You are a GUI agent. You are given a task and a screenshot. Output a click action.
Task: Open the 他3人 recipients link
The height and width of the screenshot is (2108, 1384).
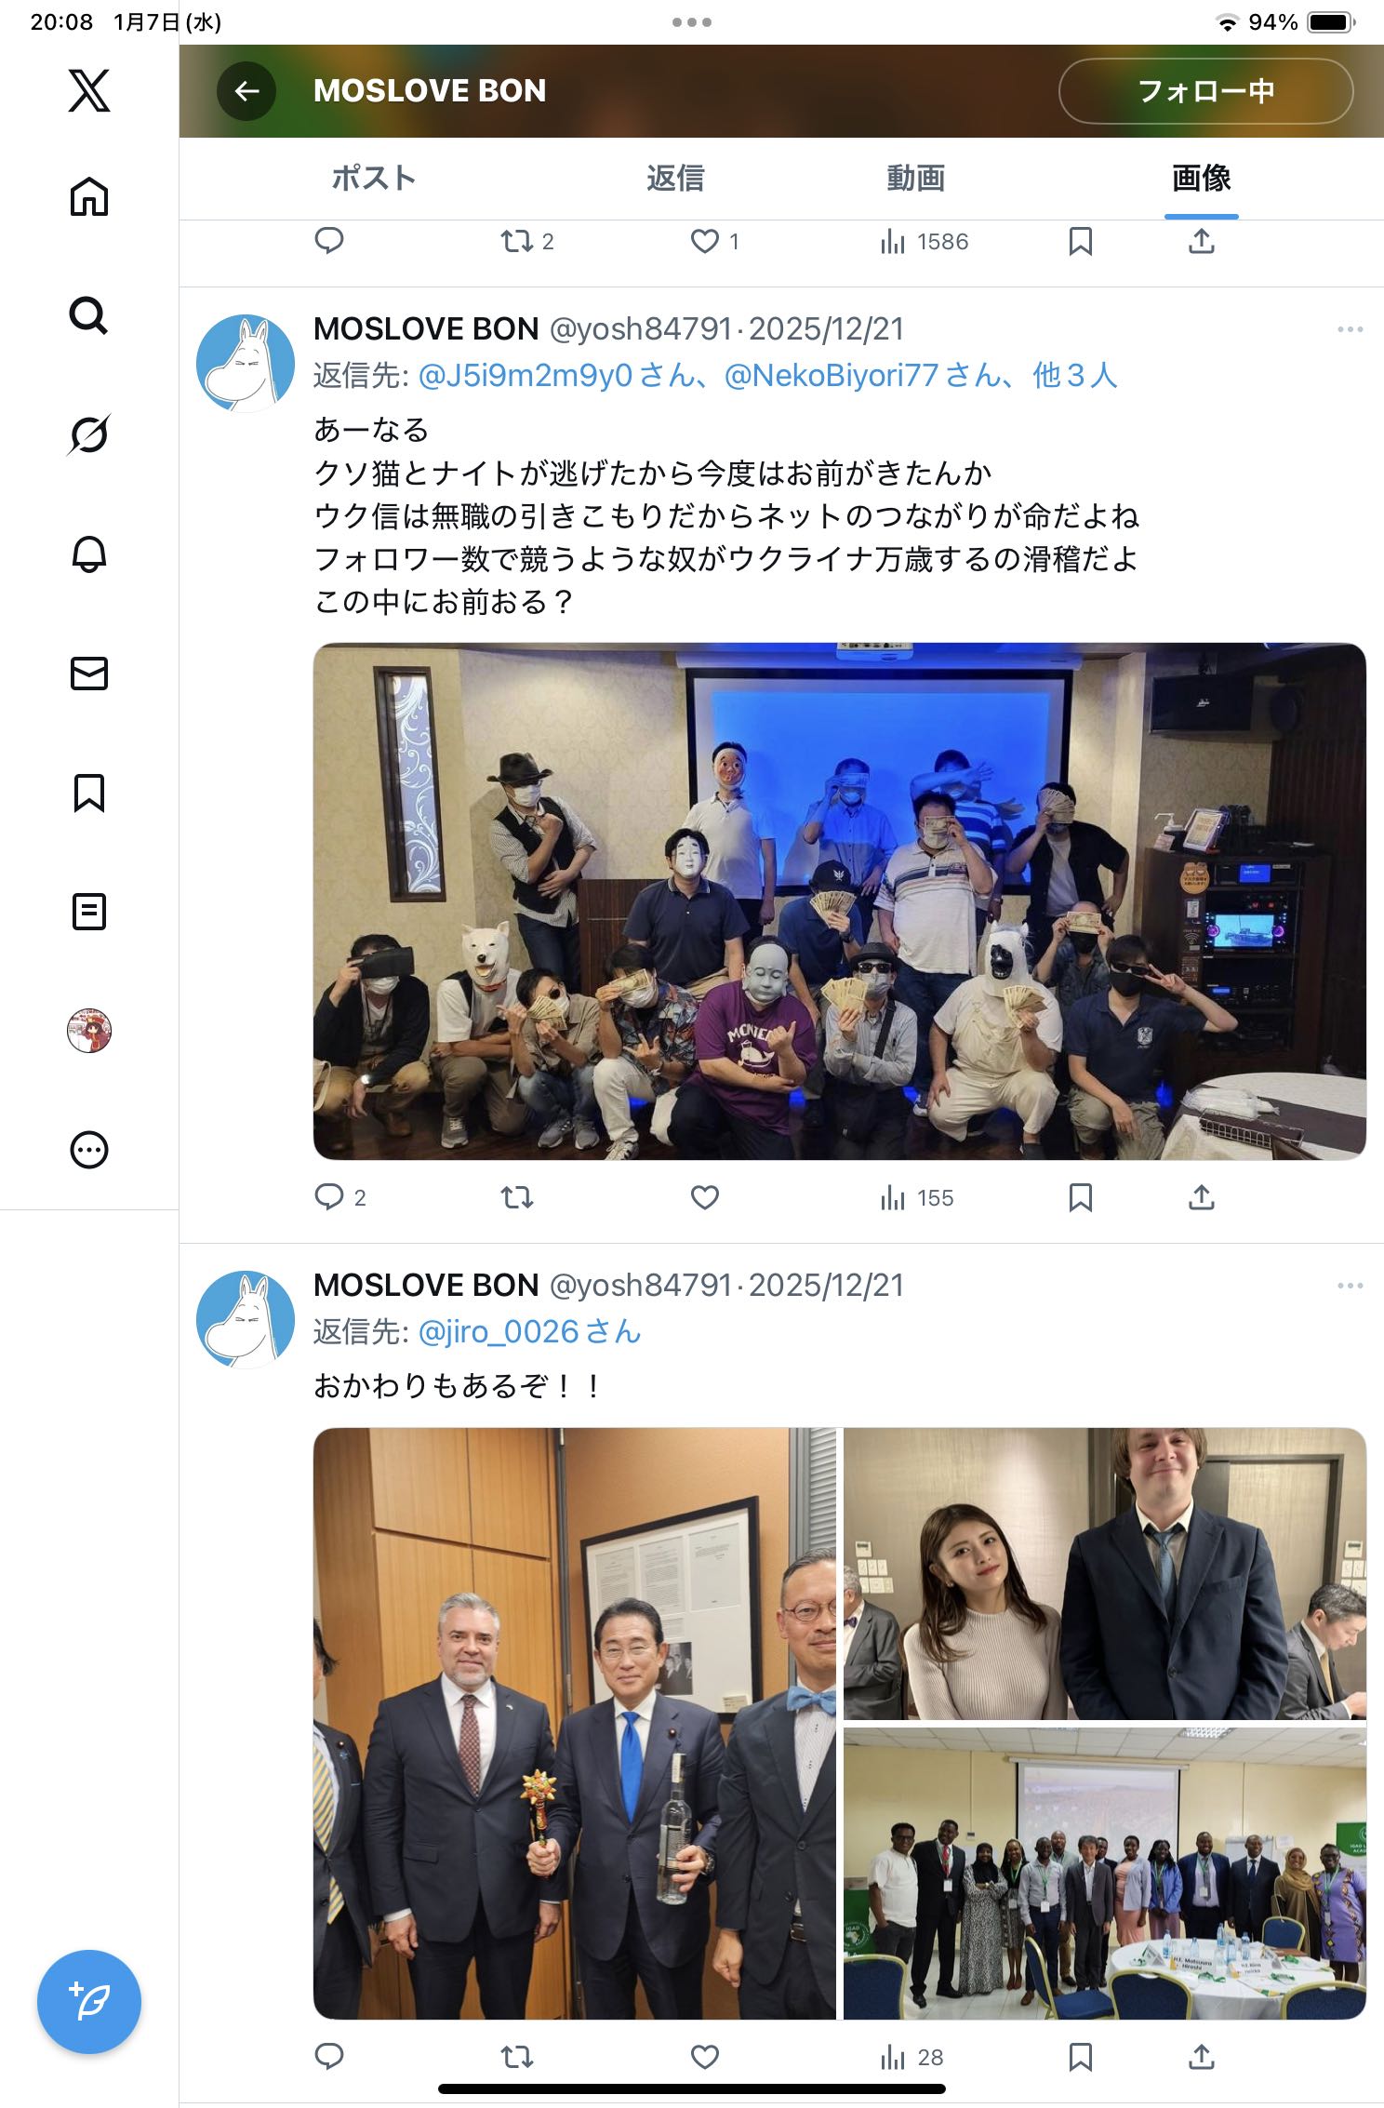(1074, 376)
